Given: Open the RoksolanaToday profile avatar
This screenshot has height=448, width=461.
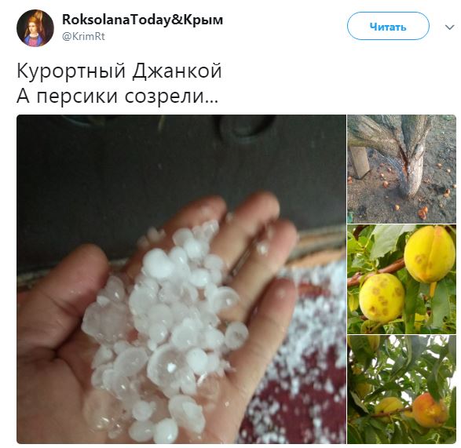Looking at the screenshot, I should coord(35,28).
